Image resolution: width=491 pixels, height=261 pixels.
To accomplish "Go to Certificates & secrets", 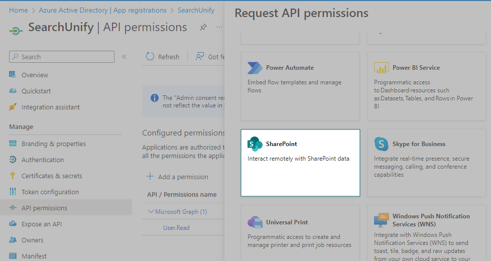I will pyautogui.click(x=51, y=176).
